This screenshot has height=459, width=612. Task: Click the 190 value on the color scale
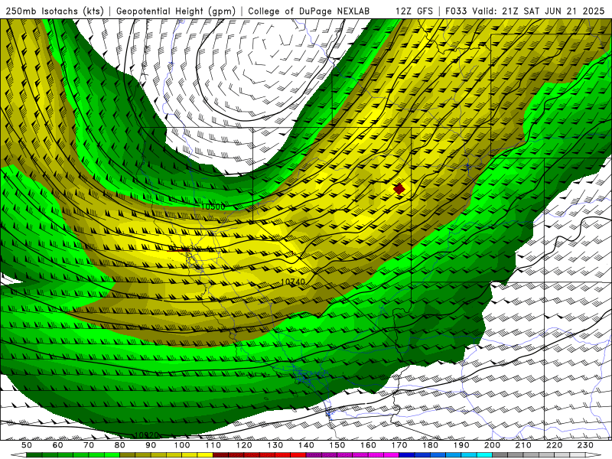[461, 445]
